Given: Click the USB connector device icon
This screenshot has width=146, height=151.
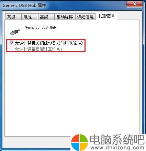Looking at the screenshot, I should (15, 32).
